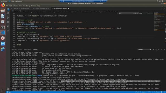The height and width of the screenshot is (93, 166).
Task: Switch to Persist Storage on K8s tab
Action: click(x=41, y=9)
